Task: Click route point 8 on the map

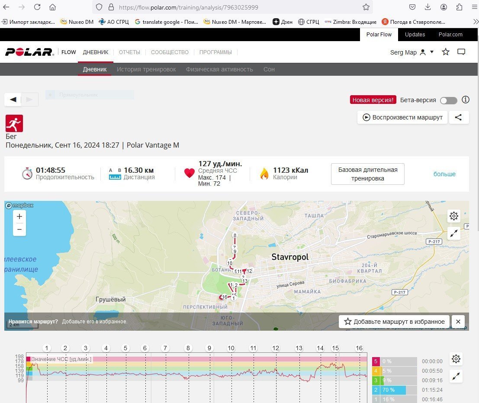Action: (x=235, y=235)
